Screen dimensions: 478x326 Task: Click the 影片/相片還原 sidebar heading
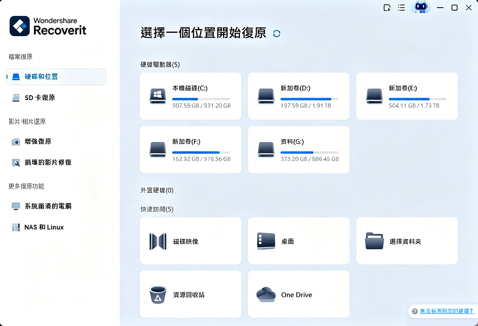(x=27, y=122)
